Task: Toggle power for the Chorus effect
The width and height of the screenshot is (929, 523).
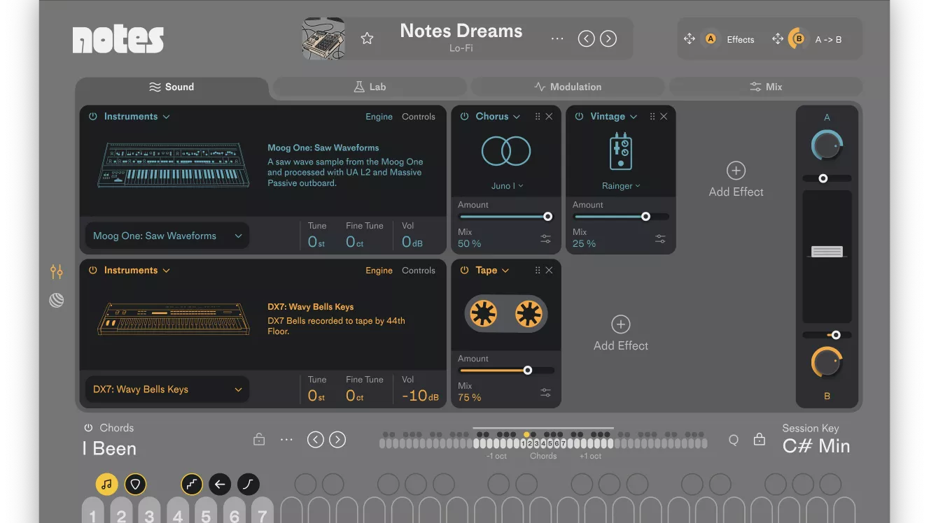Action: (464, 117)
